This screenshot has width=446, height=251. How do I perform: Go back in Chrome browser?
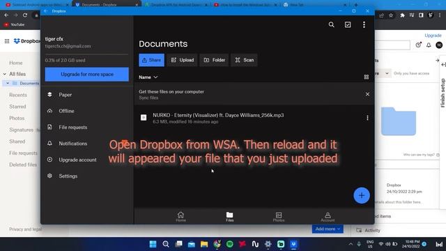6,15
